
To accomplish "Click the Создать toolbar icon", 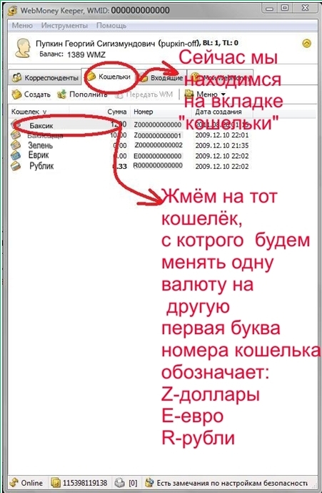I will point(16,94).
